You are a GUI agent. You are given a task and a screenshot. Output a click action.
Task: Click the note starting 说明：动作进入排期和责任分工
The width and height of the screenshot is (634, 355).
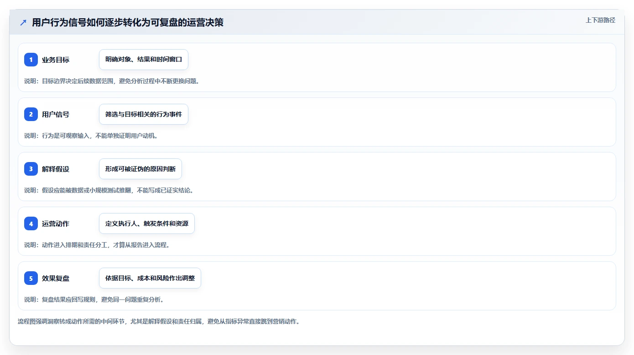(x=97, y=245)
